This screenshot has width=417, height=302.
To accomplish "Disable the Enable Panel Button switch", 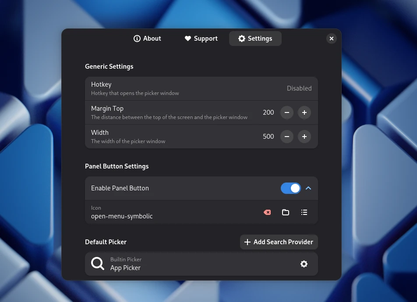I will tap(290, 188).
